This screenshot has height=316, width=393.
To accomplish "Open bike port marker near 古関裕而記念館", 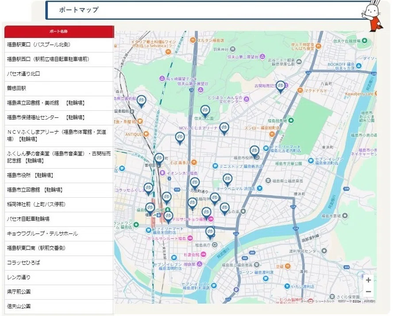I will [281, 87].
